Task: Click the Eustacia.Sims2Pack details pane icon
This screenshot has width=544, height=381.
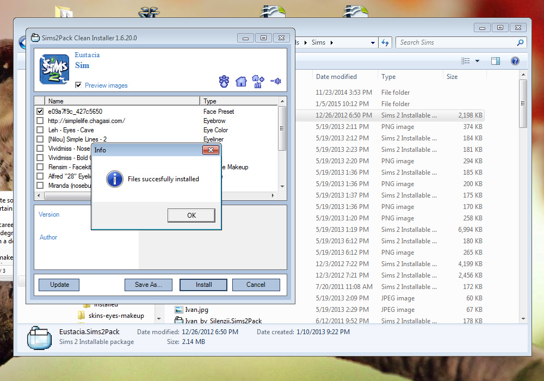Action: pos(39,337)
